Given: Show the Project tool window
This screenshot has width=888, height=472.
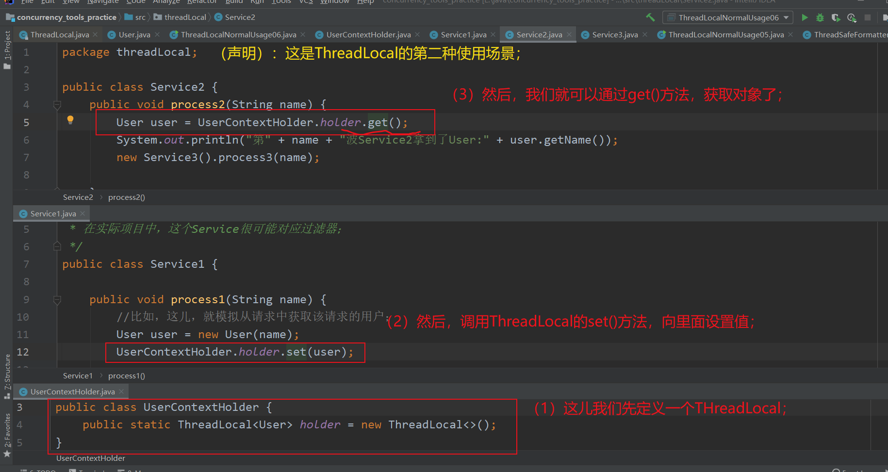Looking at the screenshot, I should pyautogui.click(x=7, y=46).
